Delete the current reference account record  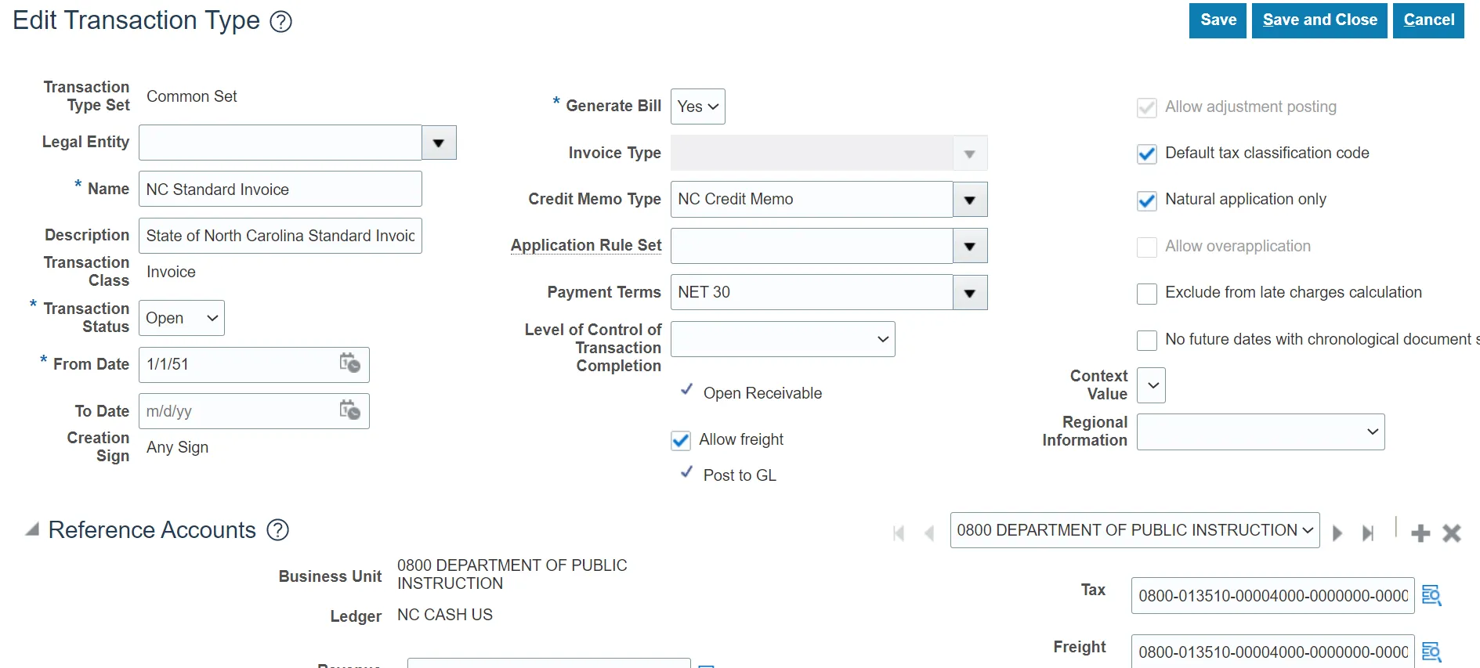click(x=1452, y=533)
